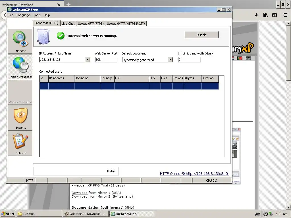Click the KBytes column header

pyautogui.click(x=193, y=79)
